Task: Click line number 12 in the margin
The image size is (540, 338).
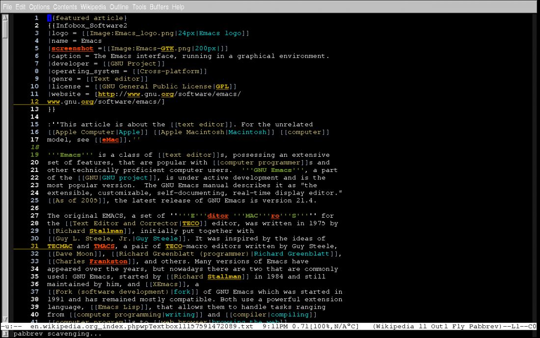Action: (x=34, y=101)
